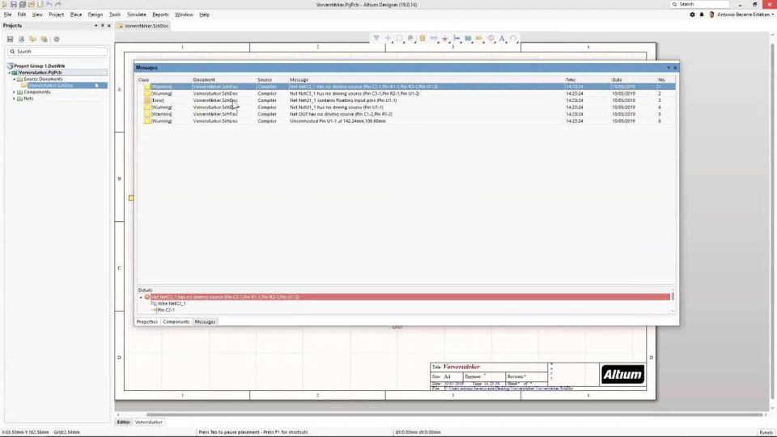Click the Place Port icon in active bar
777x437 pixels.
(479, 38)
